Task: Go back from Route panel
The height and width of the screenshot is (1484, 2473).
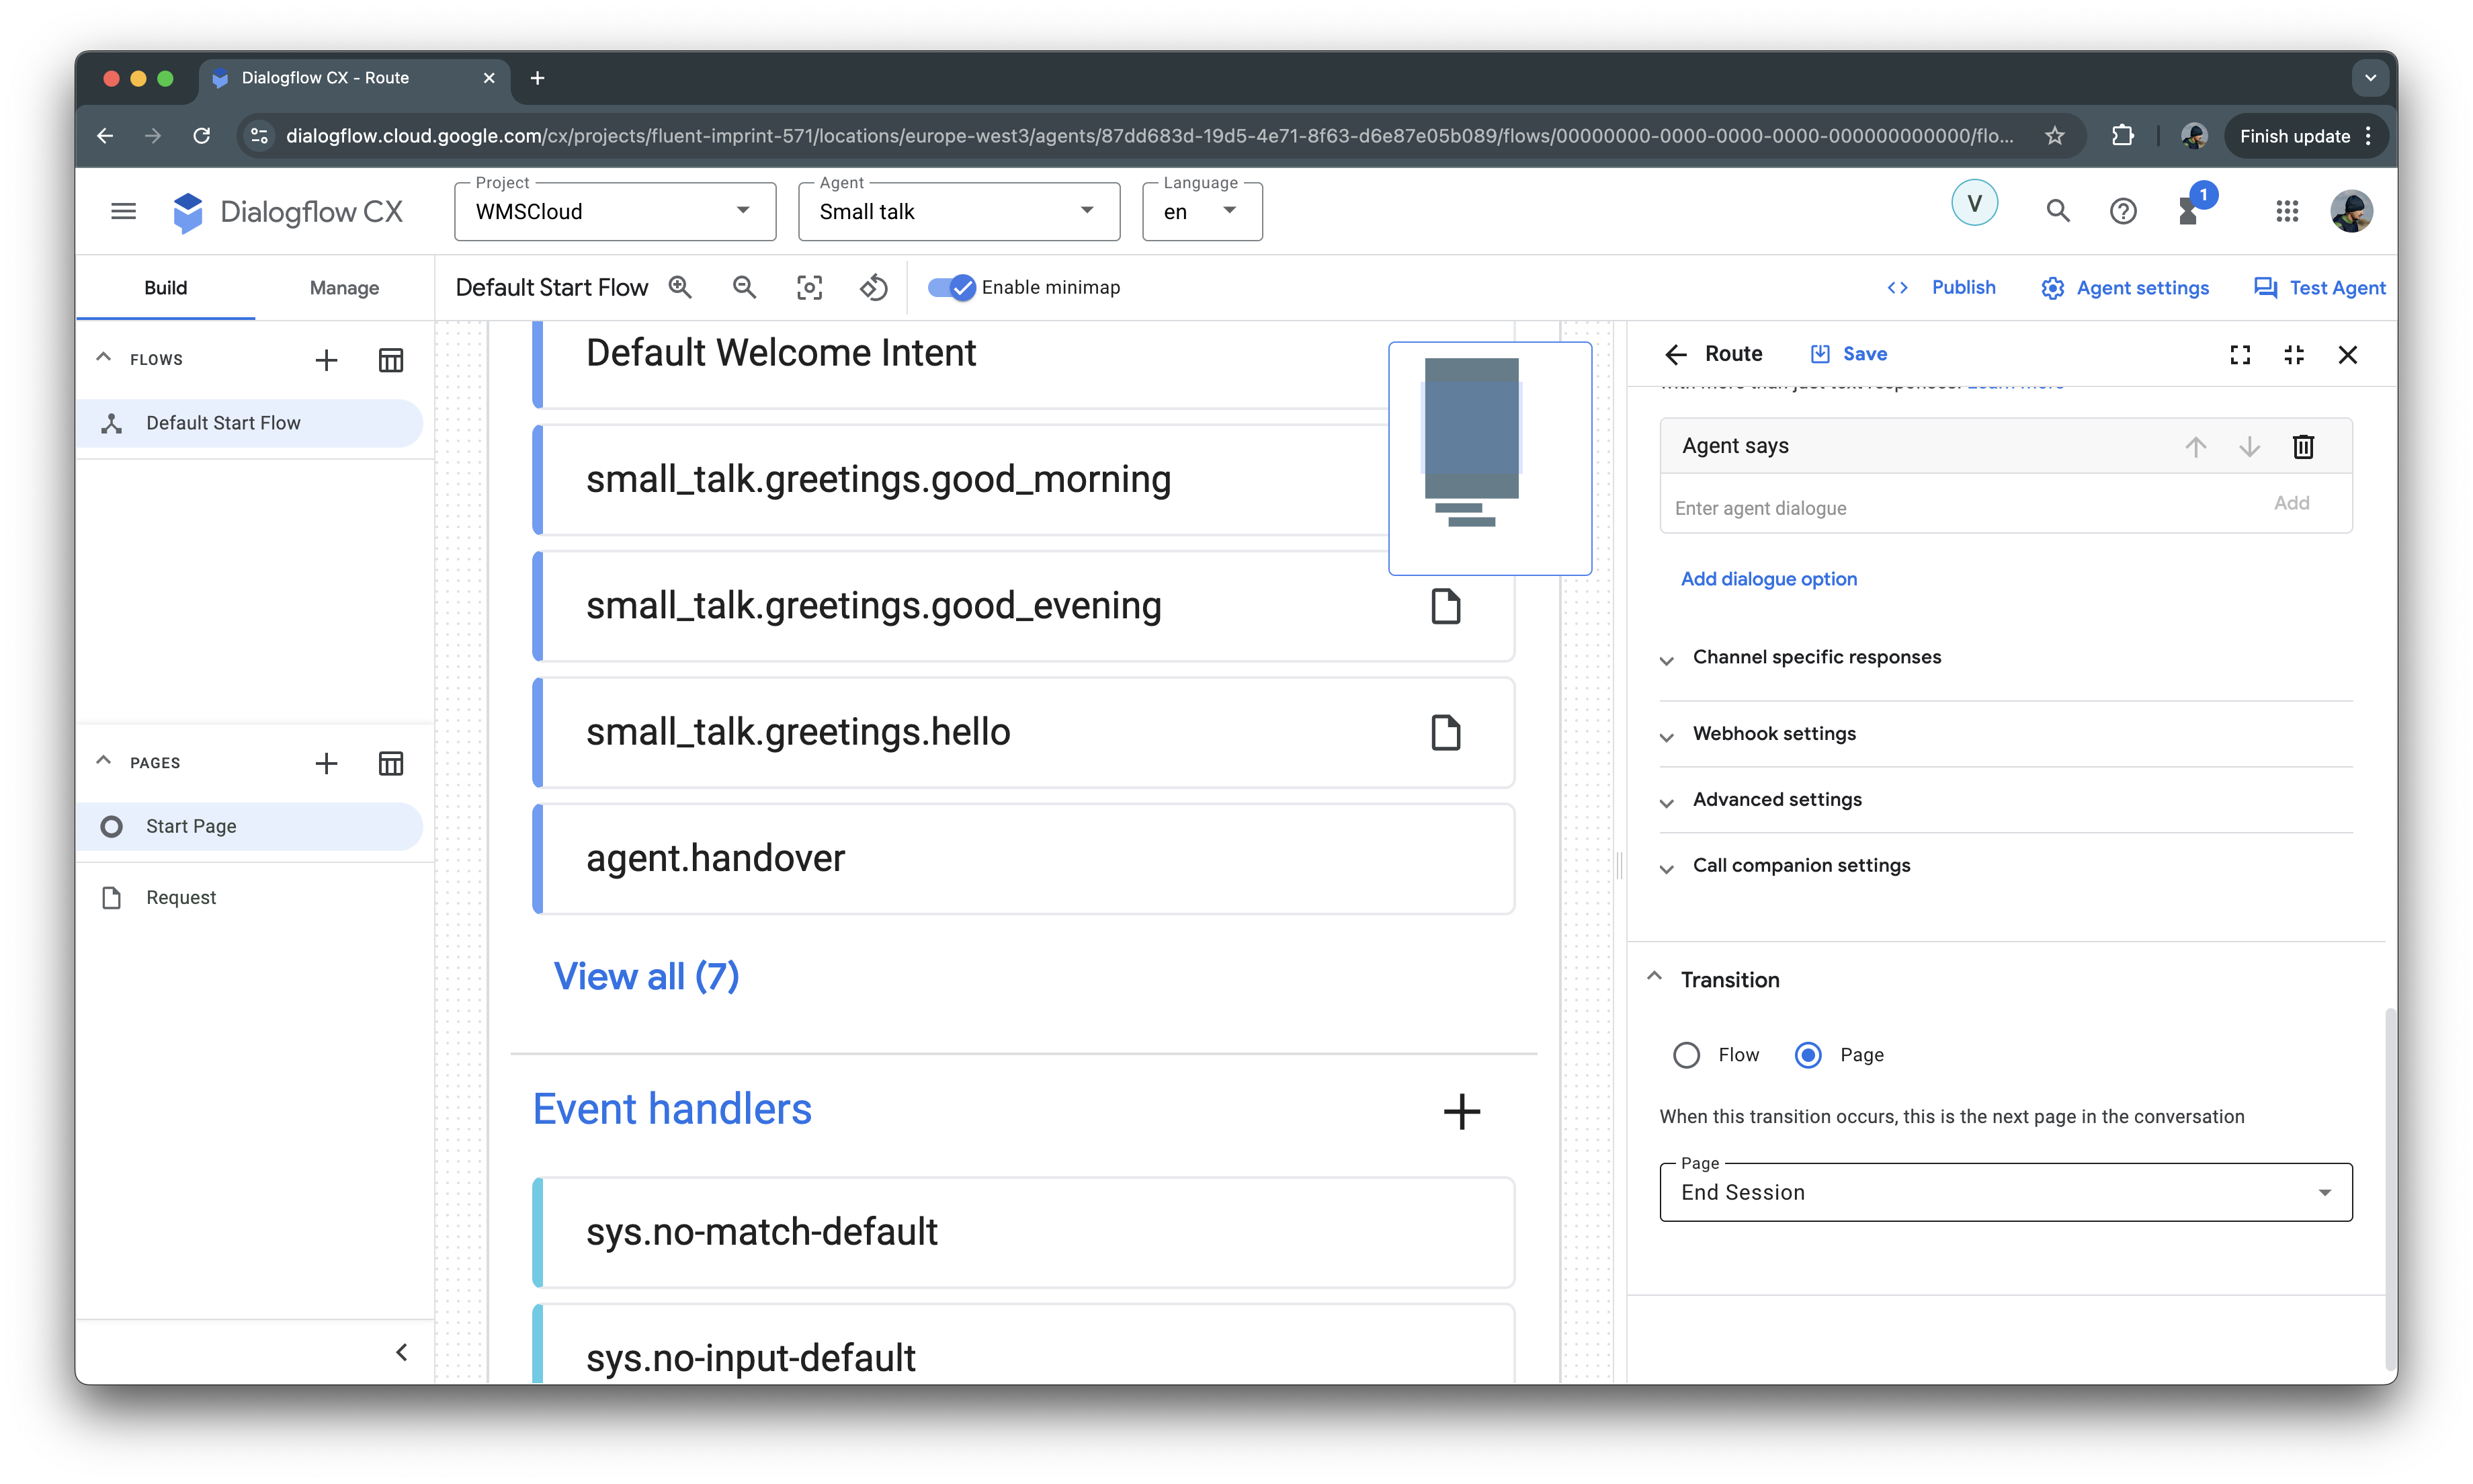Action: 1676,354
